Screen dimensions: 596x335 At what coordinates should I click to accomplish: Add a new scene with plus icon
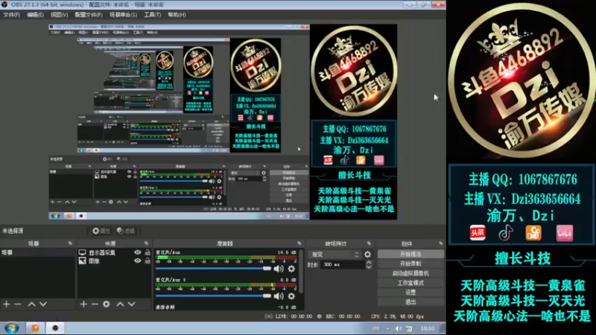[x=7, y=304]
